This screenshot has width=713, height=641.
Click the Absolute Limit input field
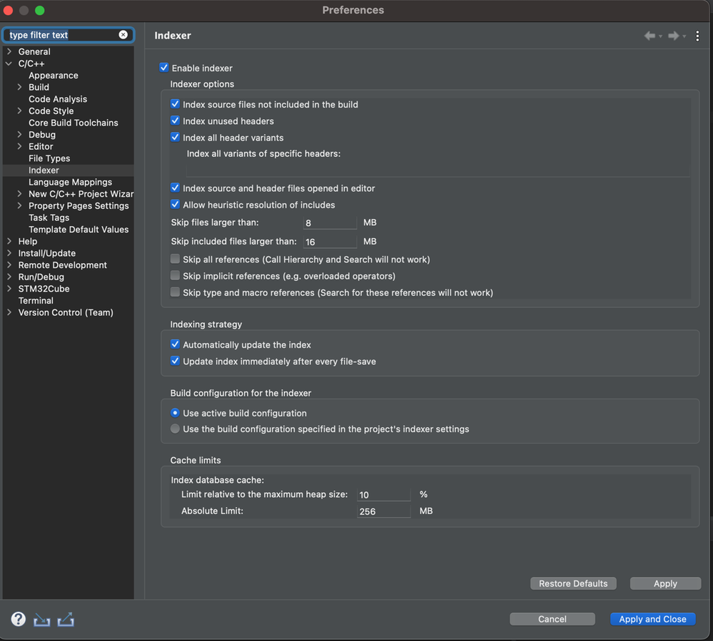383,511
